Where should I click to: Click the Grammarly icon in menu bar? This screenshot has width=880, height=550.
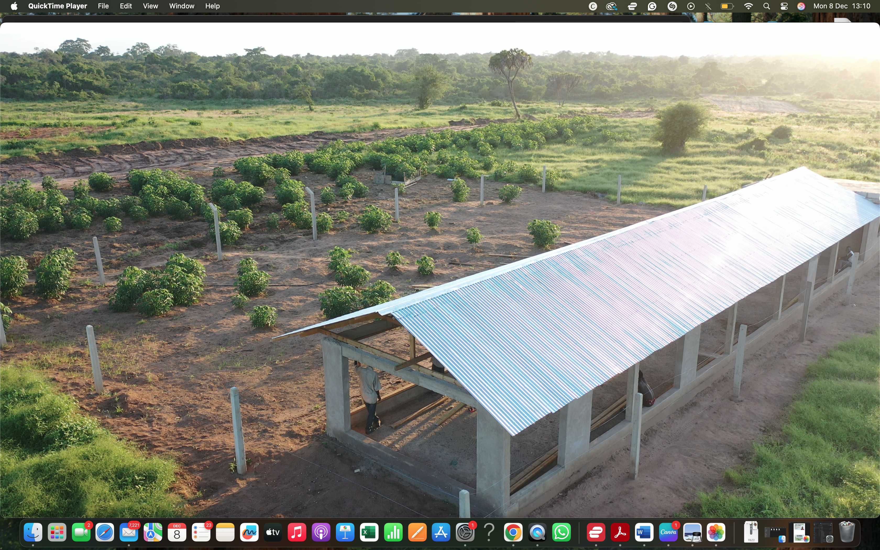tap(652, 6)
